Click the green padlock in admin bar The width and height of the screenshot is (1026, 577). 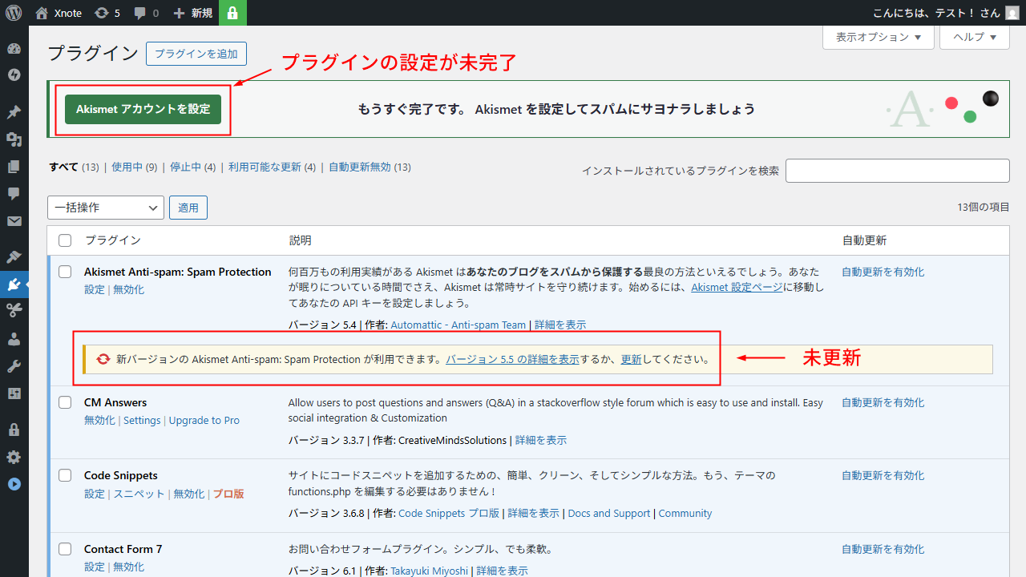(232, 13)
